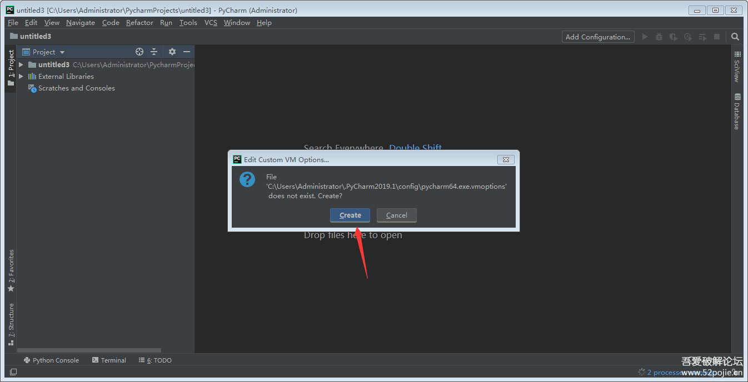Open the Structure side tab
Image resolution: width=748 pixels, height=382 pixels.
[11, 324]
